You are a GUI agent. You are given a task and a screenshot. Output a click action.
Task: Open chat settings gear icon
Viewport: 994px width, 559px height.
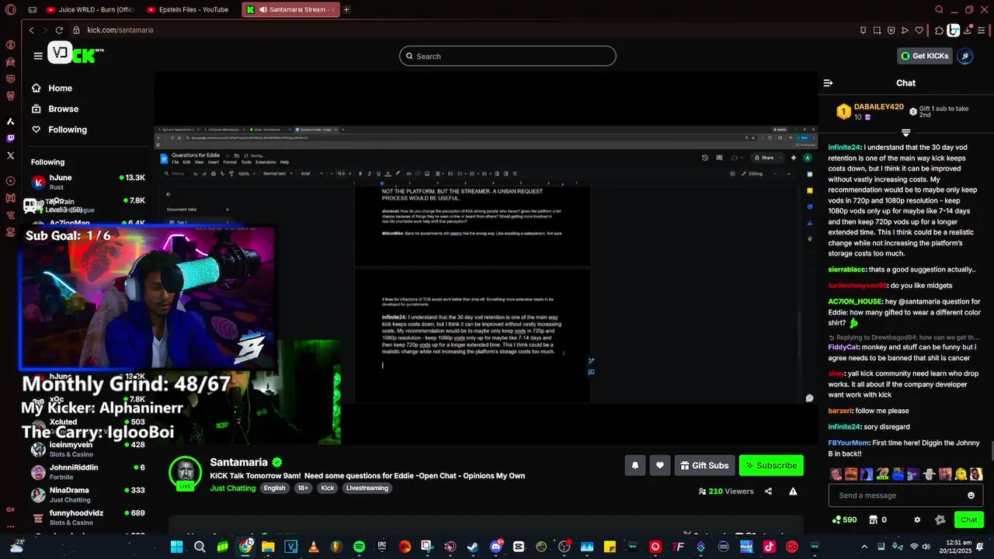917,519
